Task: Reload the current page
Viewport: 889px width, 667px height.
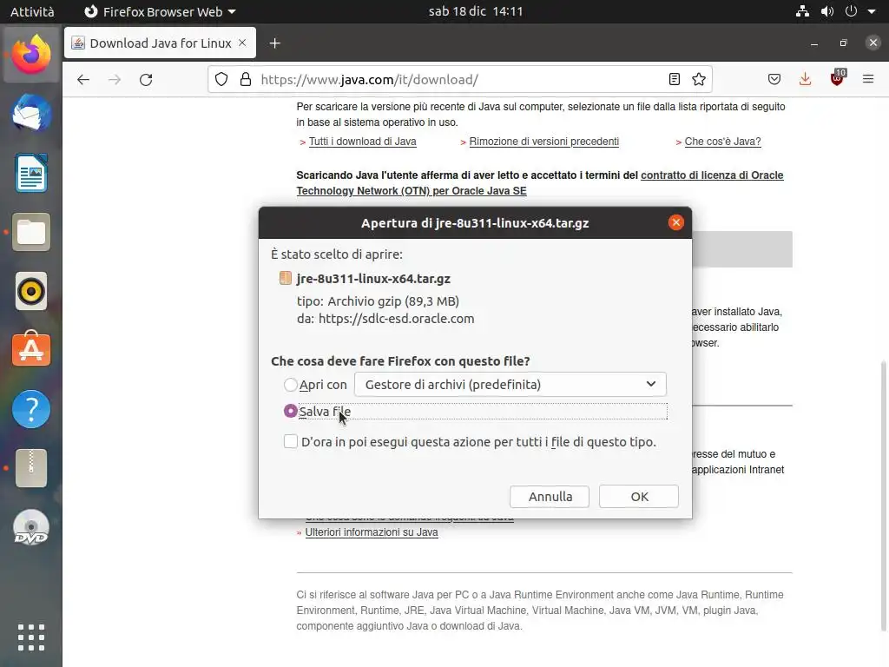Action: pyautogui.click(x=146, y=79)
